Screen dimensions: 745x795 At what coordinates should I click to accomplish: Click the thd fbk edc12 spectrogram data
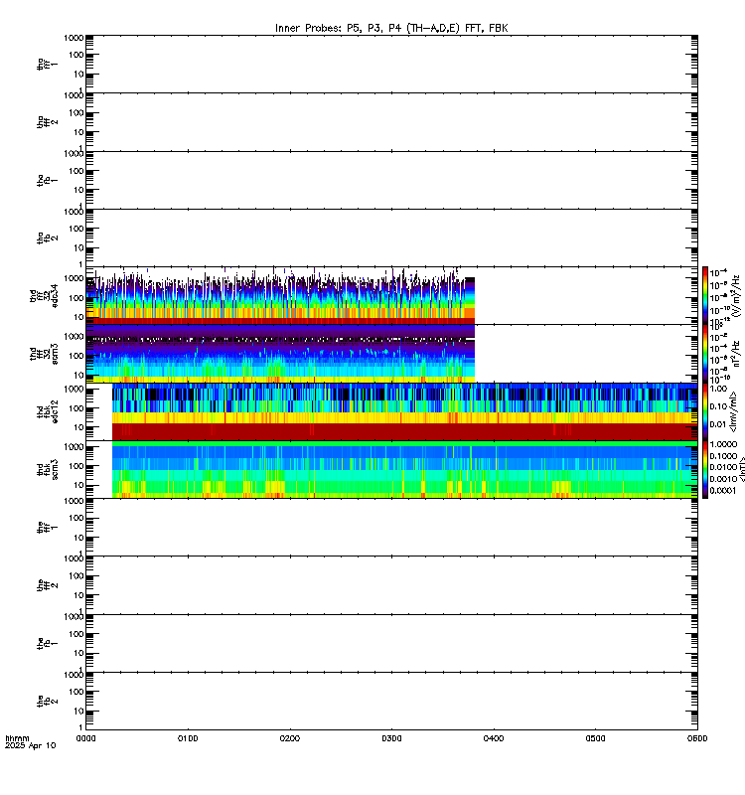(405, 411)
